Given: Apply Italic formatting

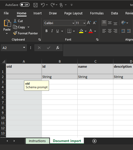Looking at the screenshot, I should coord(52,31).
